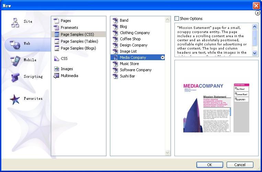Select the Blog page sample
262x172 pixels.
123,26
